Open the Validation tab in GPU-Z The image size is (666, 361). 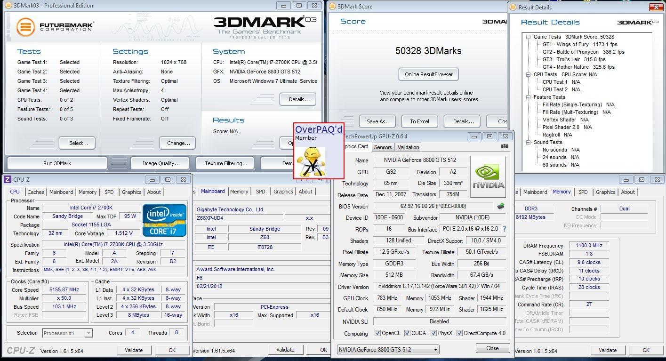408,147
